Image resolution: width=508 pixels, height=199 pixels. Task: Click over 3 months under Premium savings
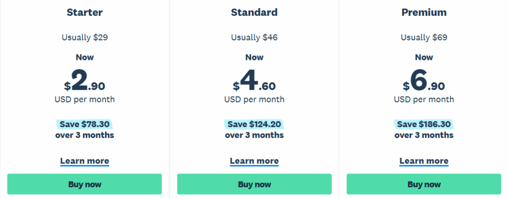click(424, 135)
